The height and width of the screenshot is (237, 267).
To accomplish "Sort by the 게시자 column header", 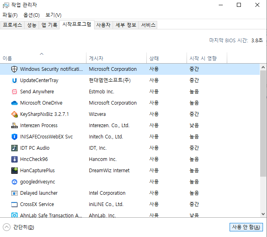I will tap(116, 58).
